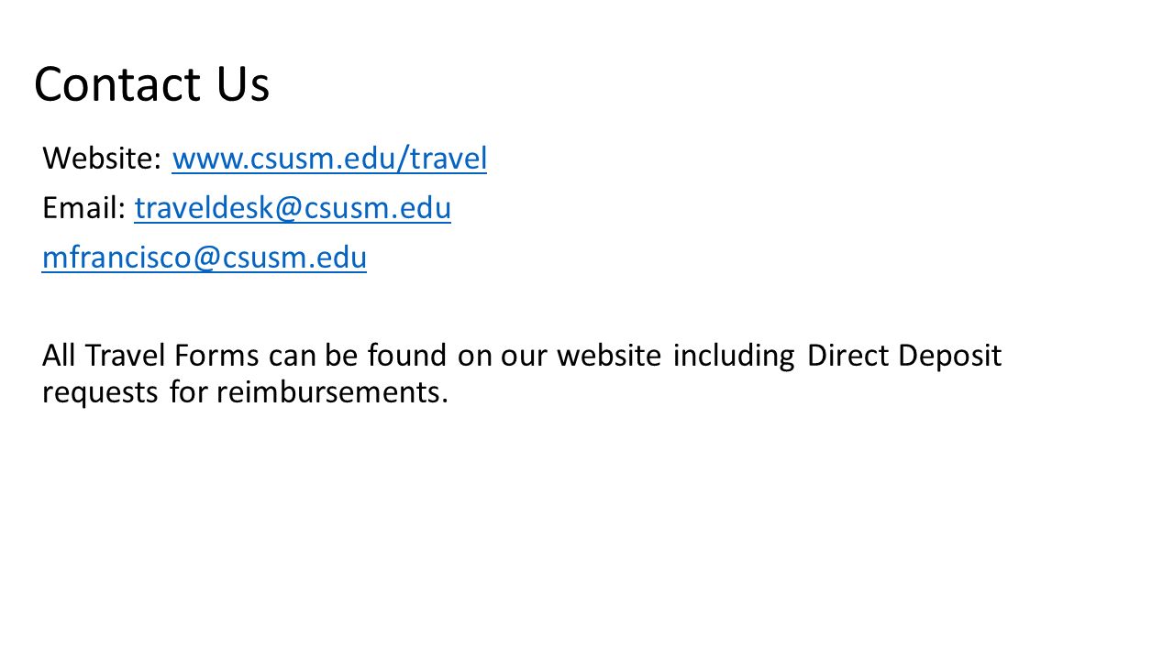Click the word "including" in the paragraph
Image resolution: width=1174 pixels, height=660 pixels.
[734, 357]
